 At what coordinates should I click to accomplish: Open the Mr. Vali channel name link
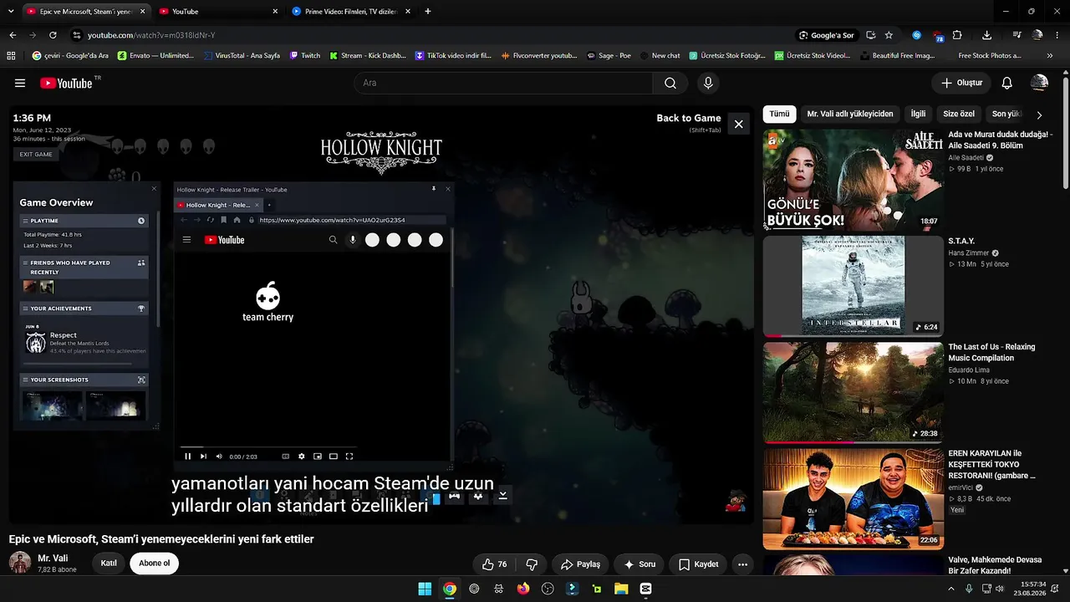tap(53, 558)
